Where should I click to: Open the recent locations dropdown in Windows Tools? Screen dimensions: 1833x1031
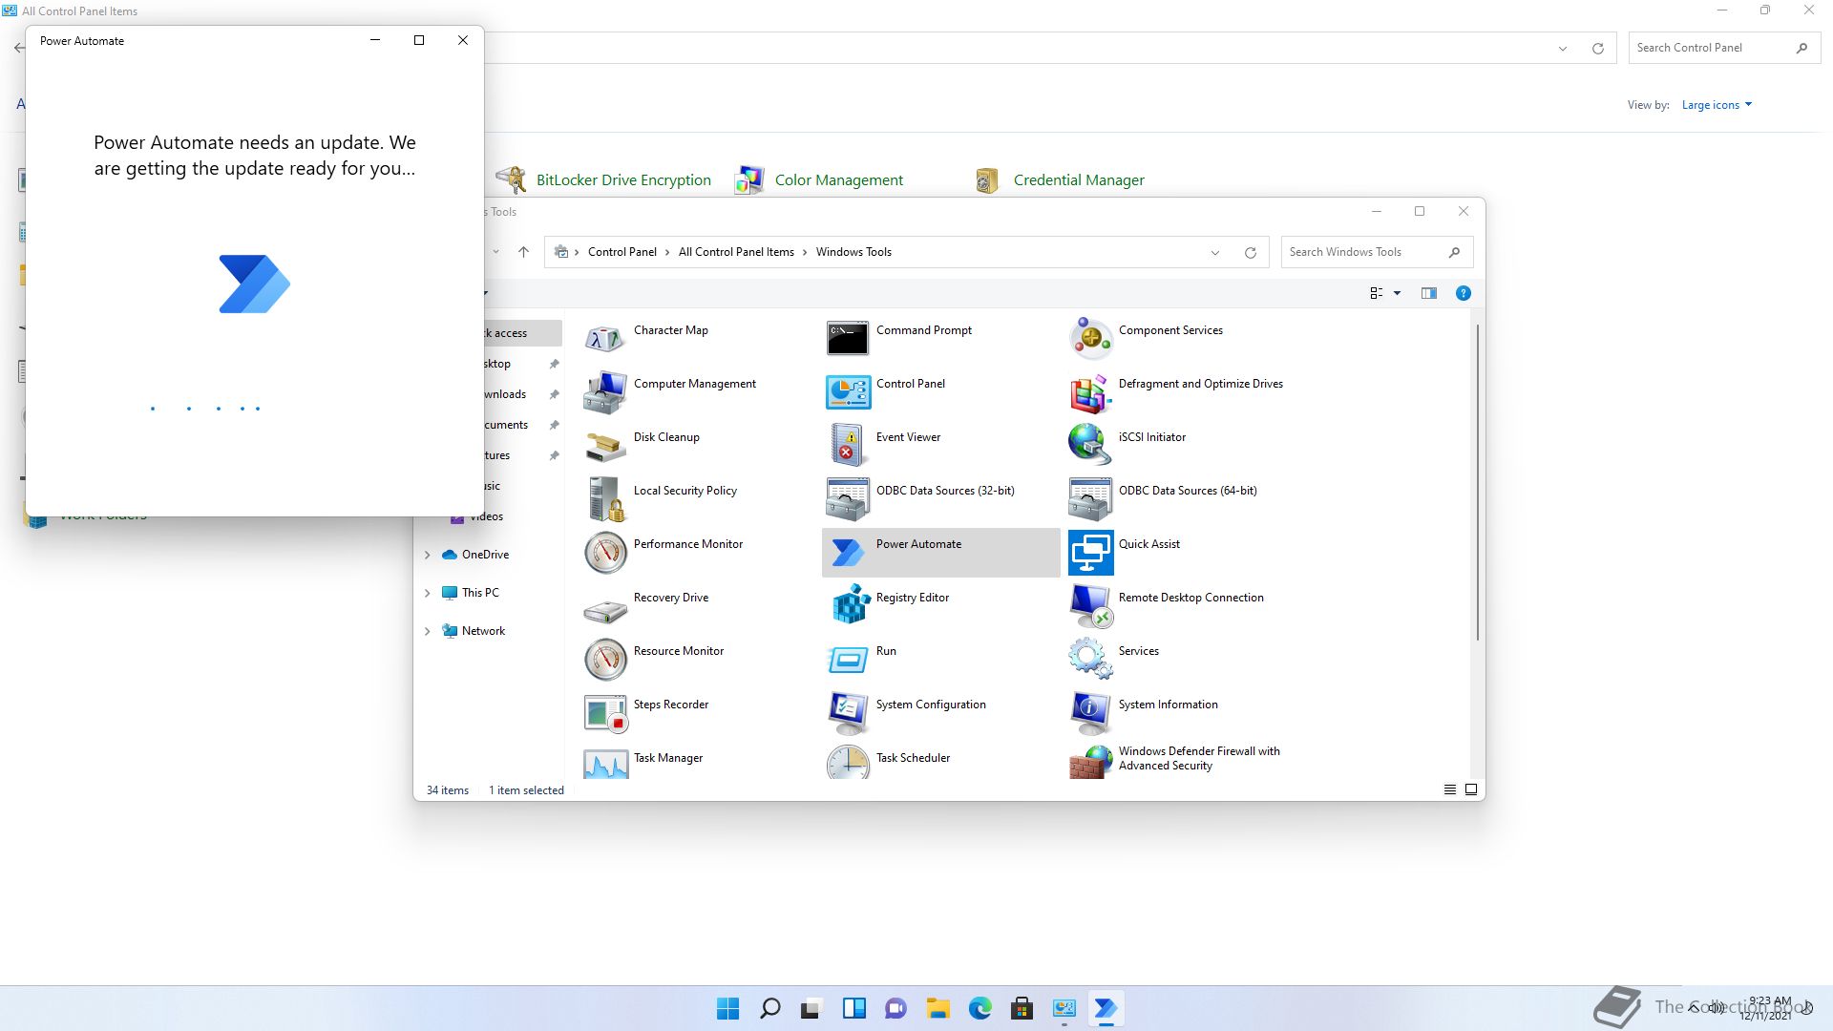coord(495,252)
